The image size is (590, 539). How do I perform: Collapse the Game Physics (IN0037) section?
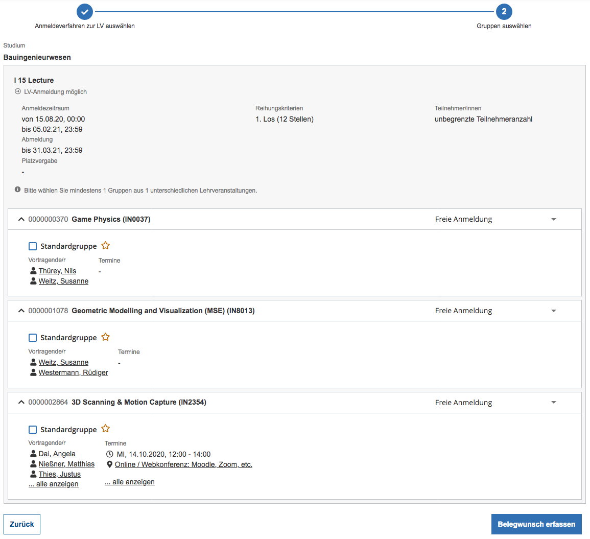tap(21, 219)
